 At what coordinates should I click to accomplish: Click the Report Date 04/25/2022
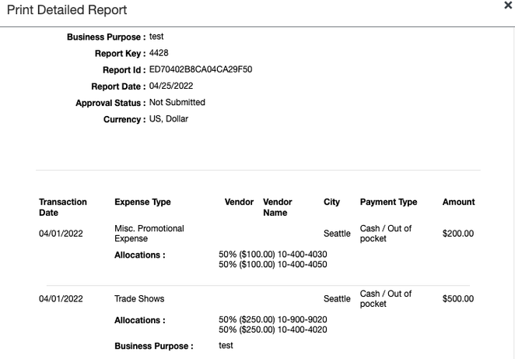click(x=171, y=86)
